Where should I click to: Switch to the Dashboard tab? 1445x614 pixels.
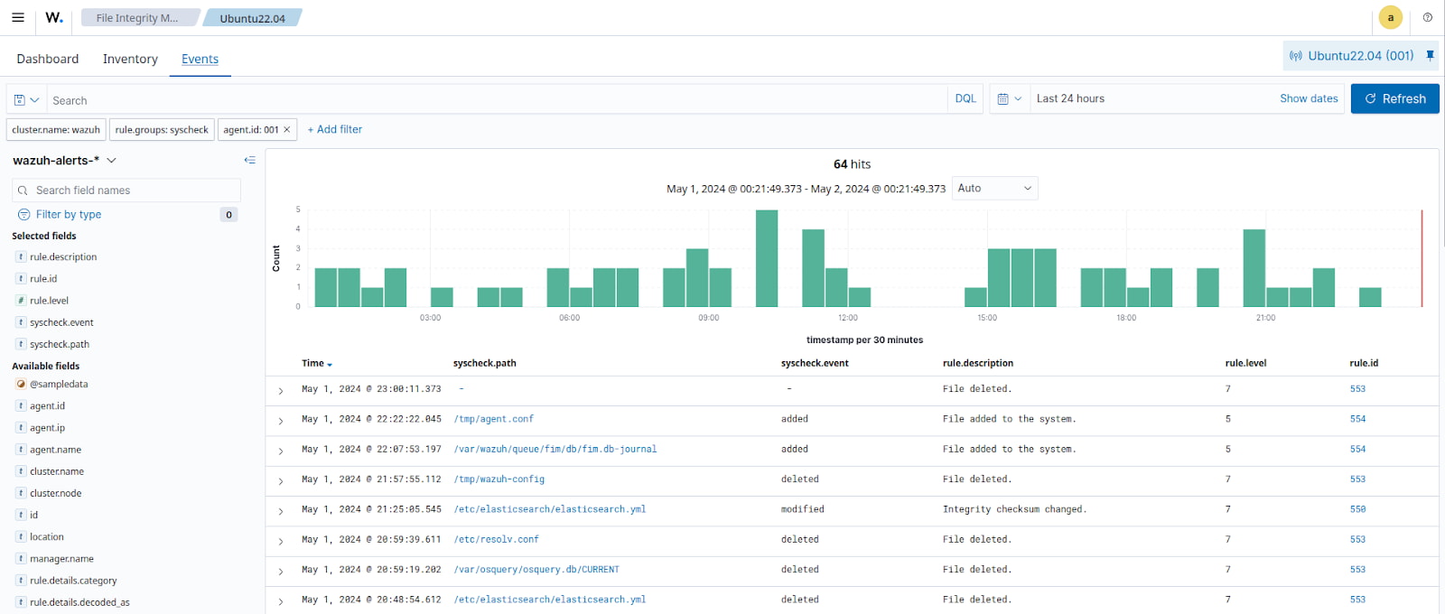coord(47,59)
